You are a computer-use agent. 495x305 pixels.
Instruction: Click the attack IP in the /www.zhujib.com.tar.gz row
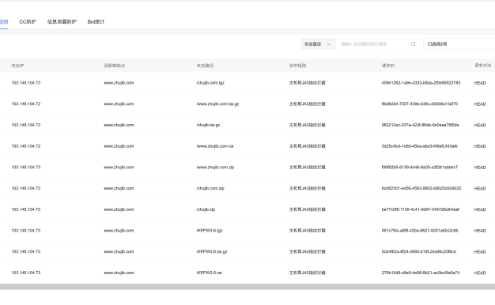[26, 104]
